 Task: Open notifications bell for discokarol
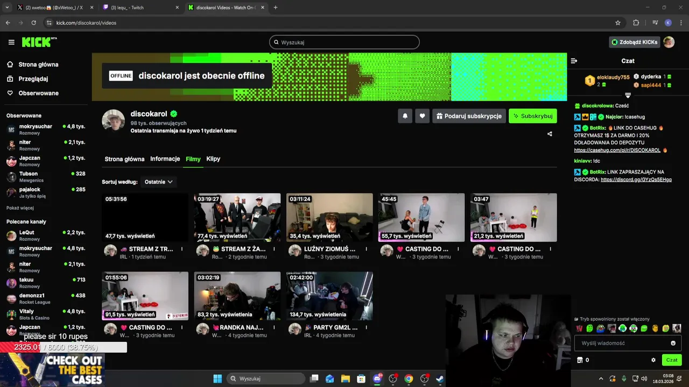point(405,116)
